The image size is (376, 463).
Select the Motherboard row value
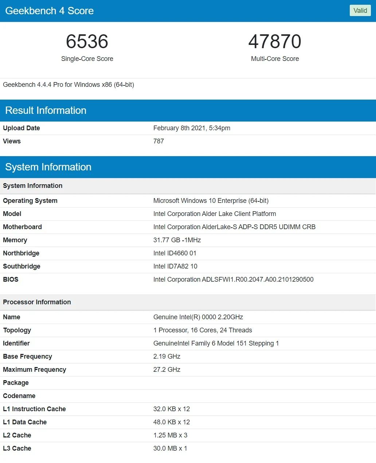[235, 227]
